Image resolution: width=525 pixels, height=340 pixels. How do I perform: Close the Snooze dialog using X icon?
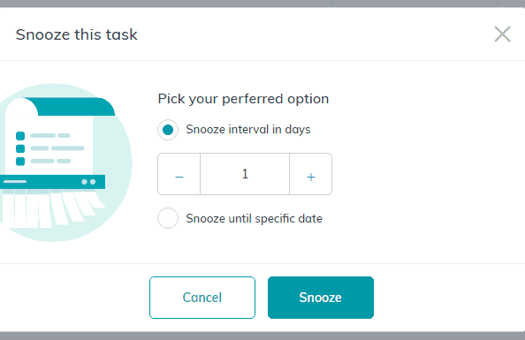(502, 34)
